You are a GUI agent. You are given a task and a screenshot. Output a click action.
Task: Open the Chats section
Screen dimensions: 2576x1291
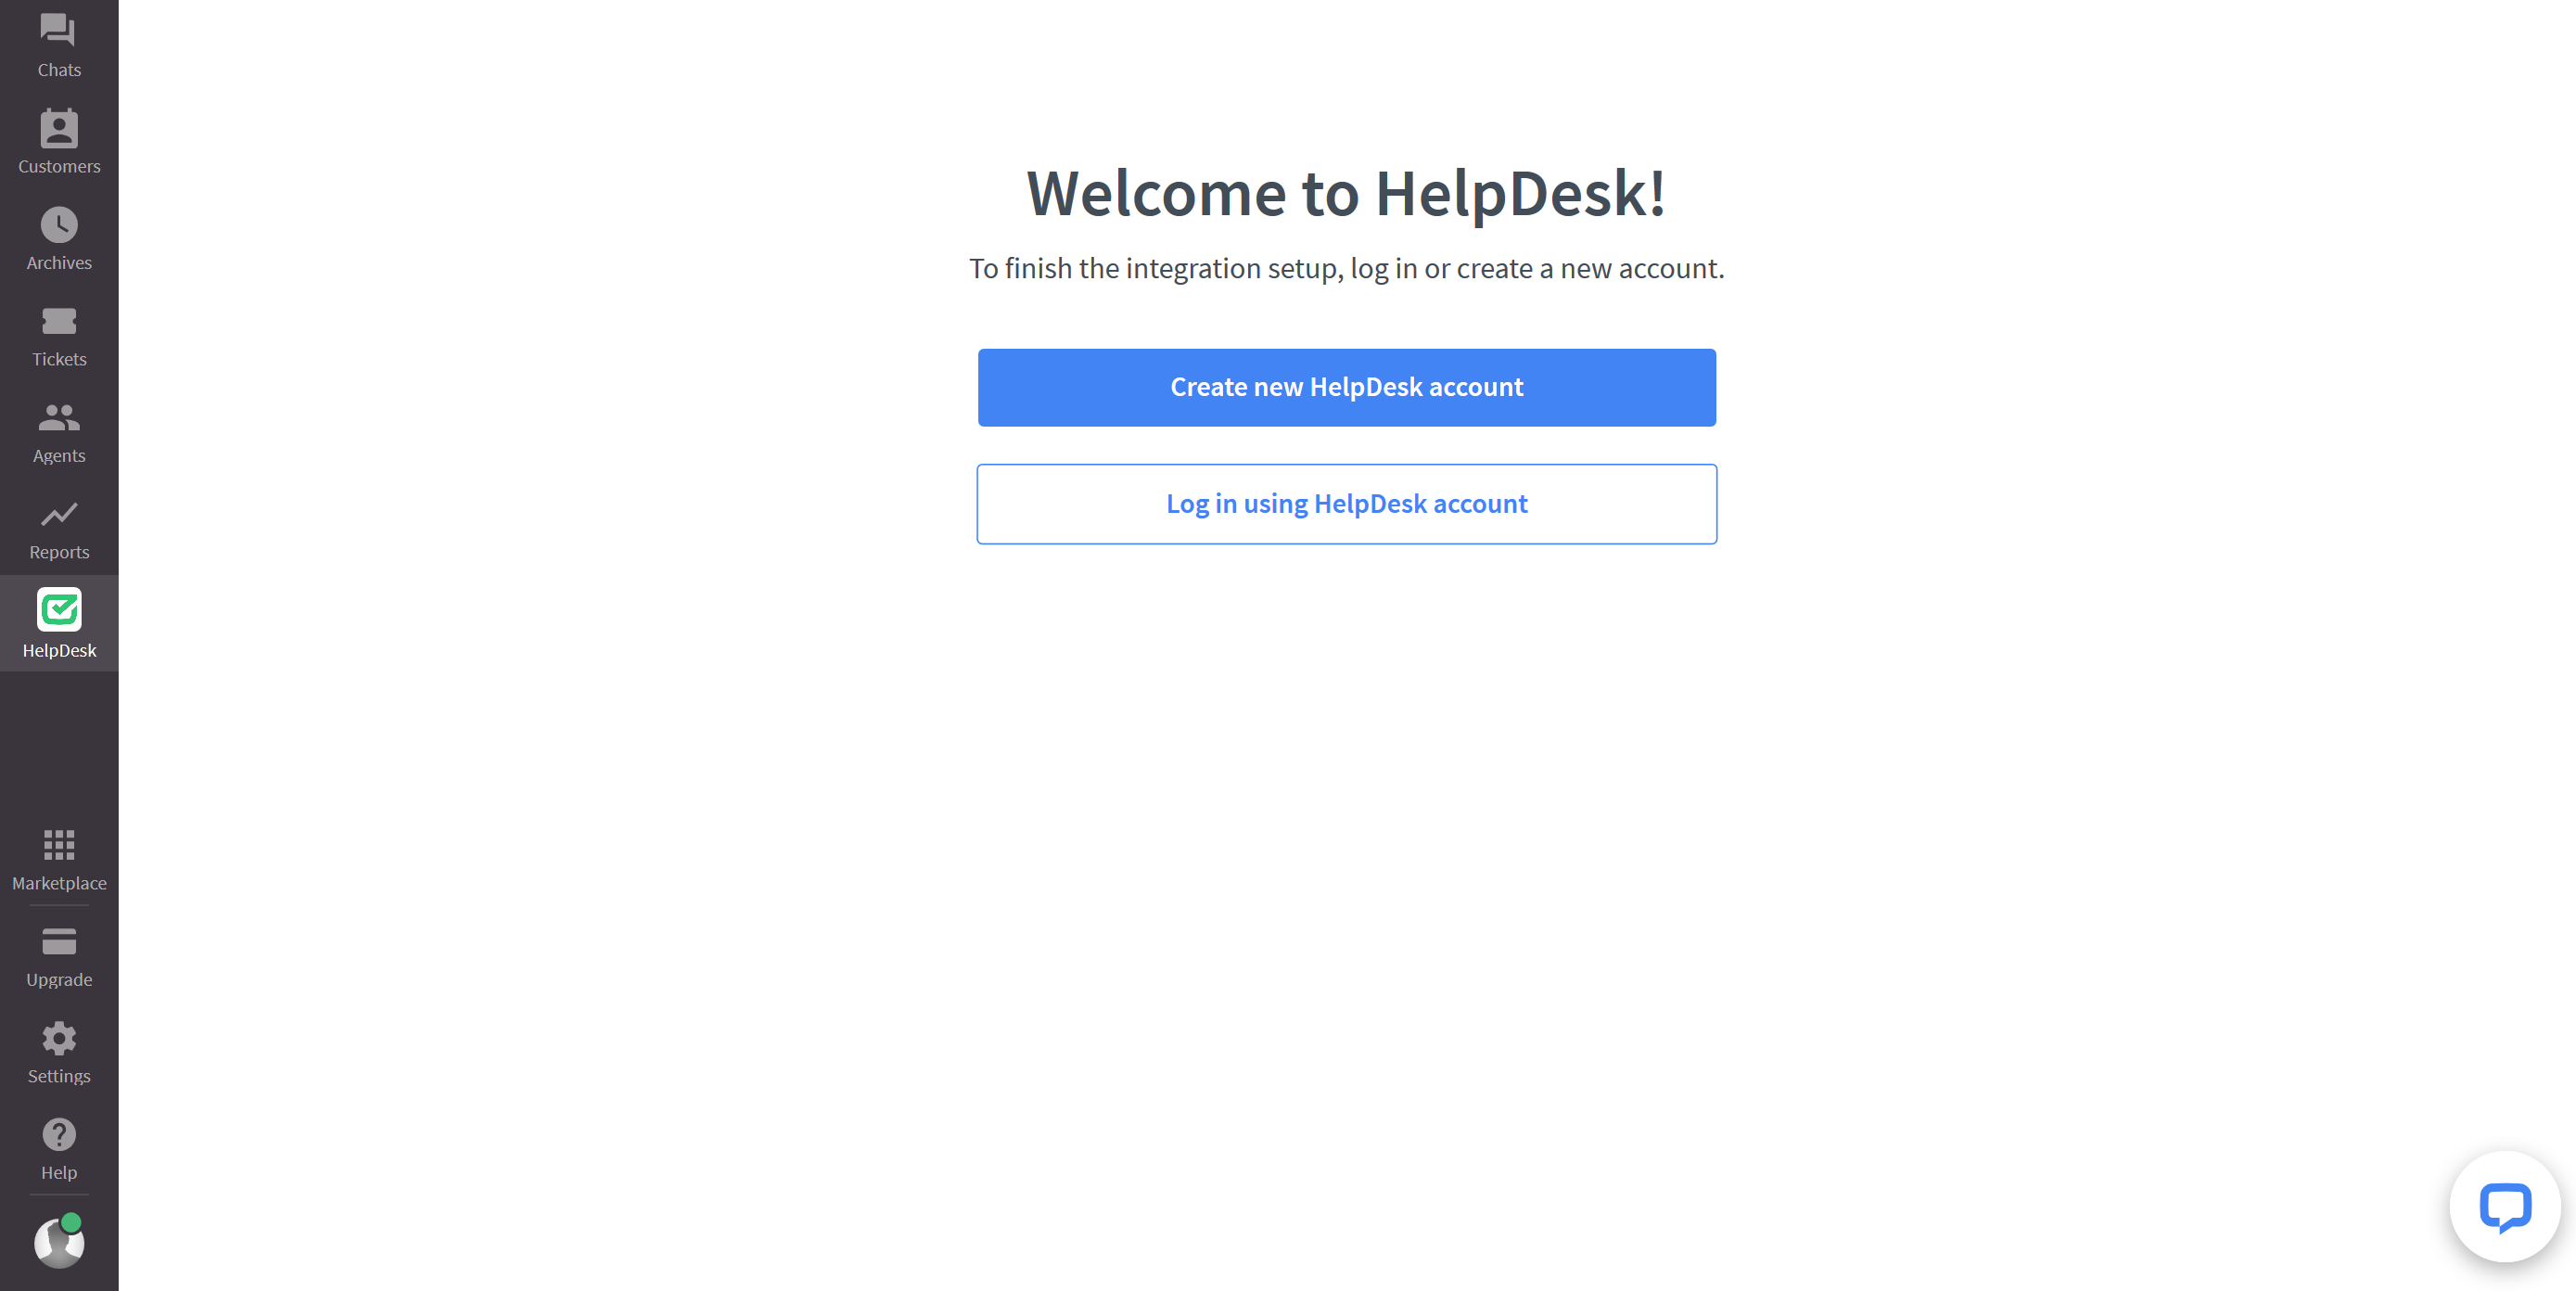click(57, 45)
